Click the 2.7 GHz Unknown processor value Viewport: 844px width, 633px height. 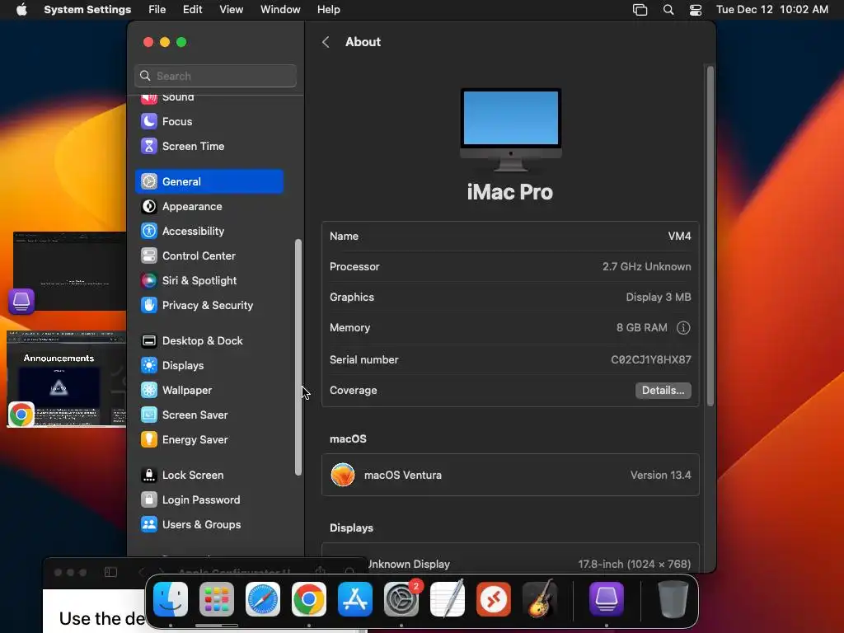pos(646,267)
